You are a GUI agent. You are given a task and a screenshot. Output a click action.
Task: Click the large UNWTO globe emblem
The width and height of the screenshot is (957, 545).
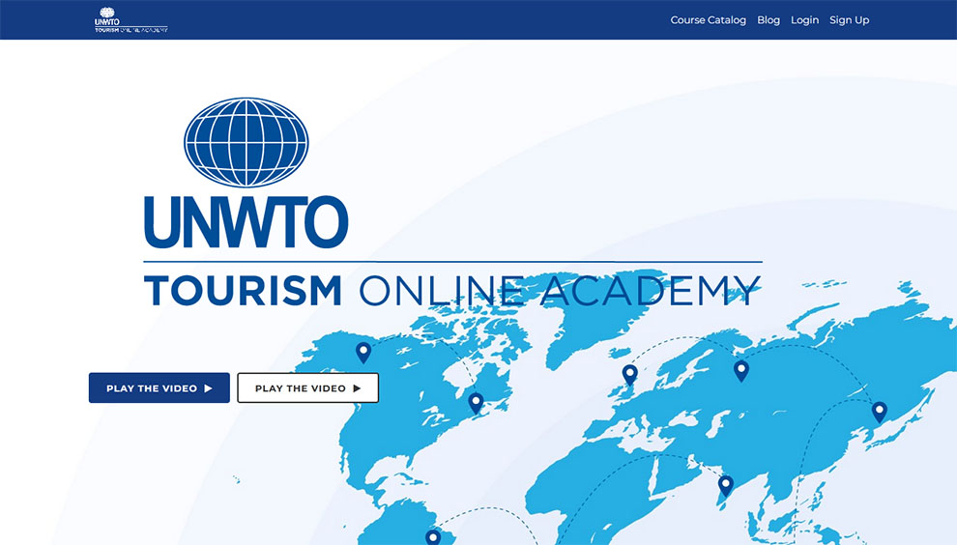pos(246,142)
